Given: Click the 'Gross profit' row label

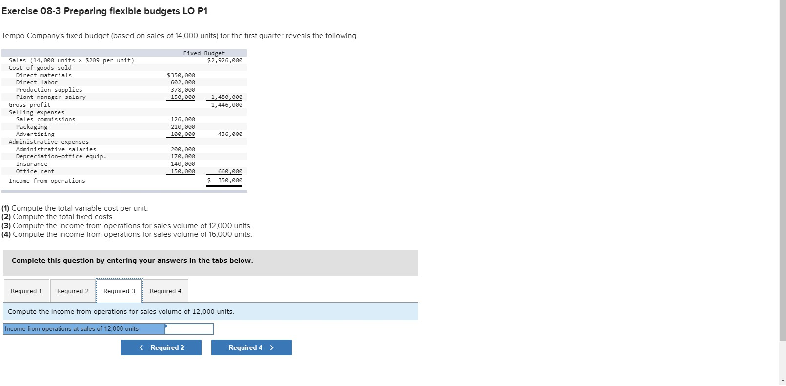Looking at the screenshot, I should [x=29, y=105].
